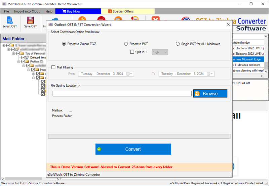Collapse the Top of Personal tree node
The width and height of the screenshot is (269, 186).
click(14, 53)
